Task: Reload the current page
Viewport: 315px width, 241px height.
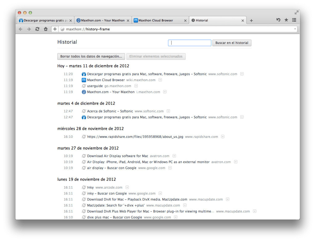Action: tap(37, 29)
